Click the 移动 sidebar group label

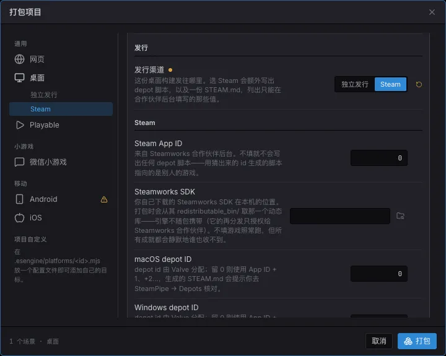20,183
